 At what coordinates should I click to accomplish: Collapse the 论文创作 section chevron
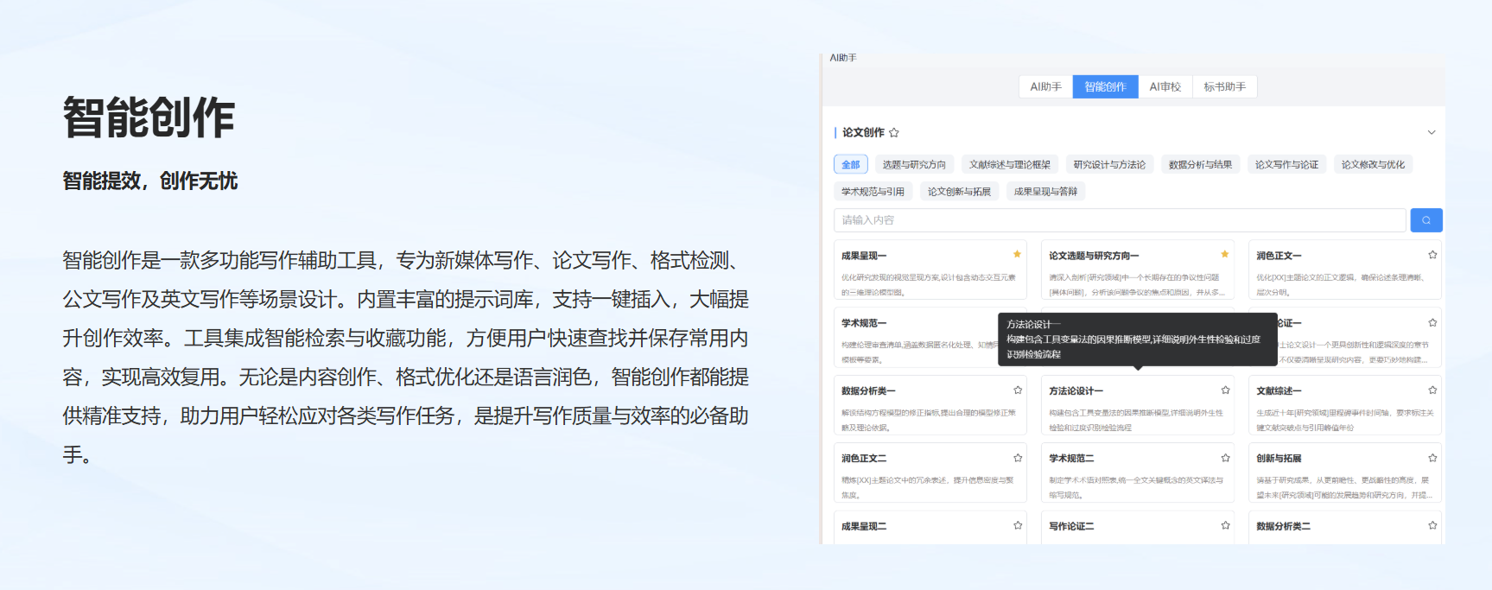click(x=1431, y=133)
